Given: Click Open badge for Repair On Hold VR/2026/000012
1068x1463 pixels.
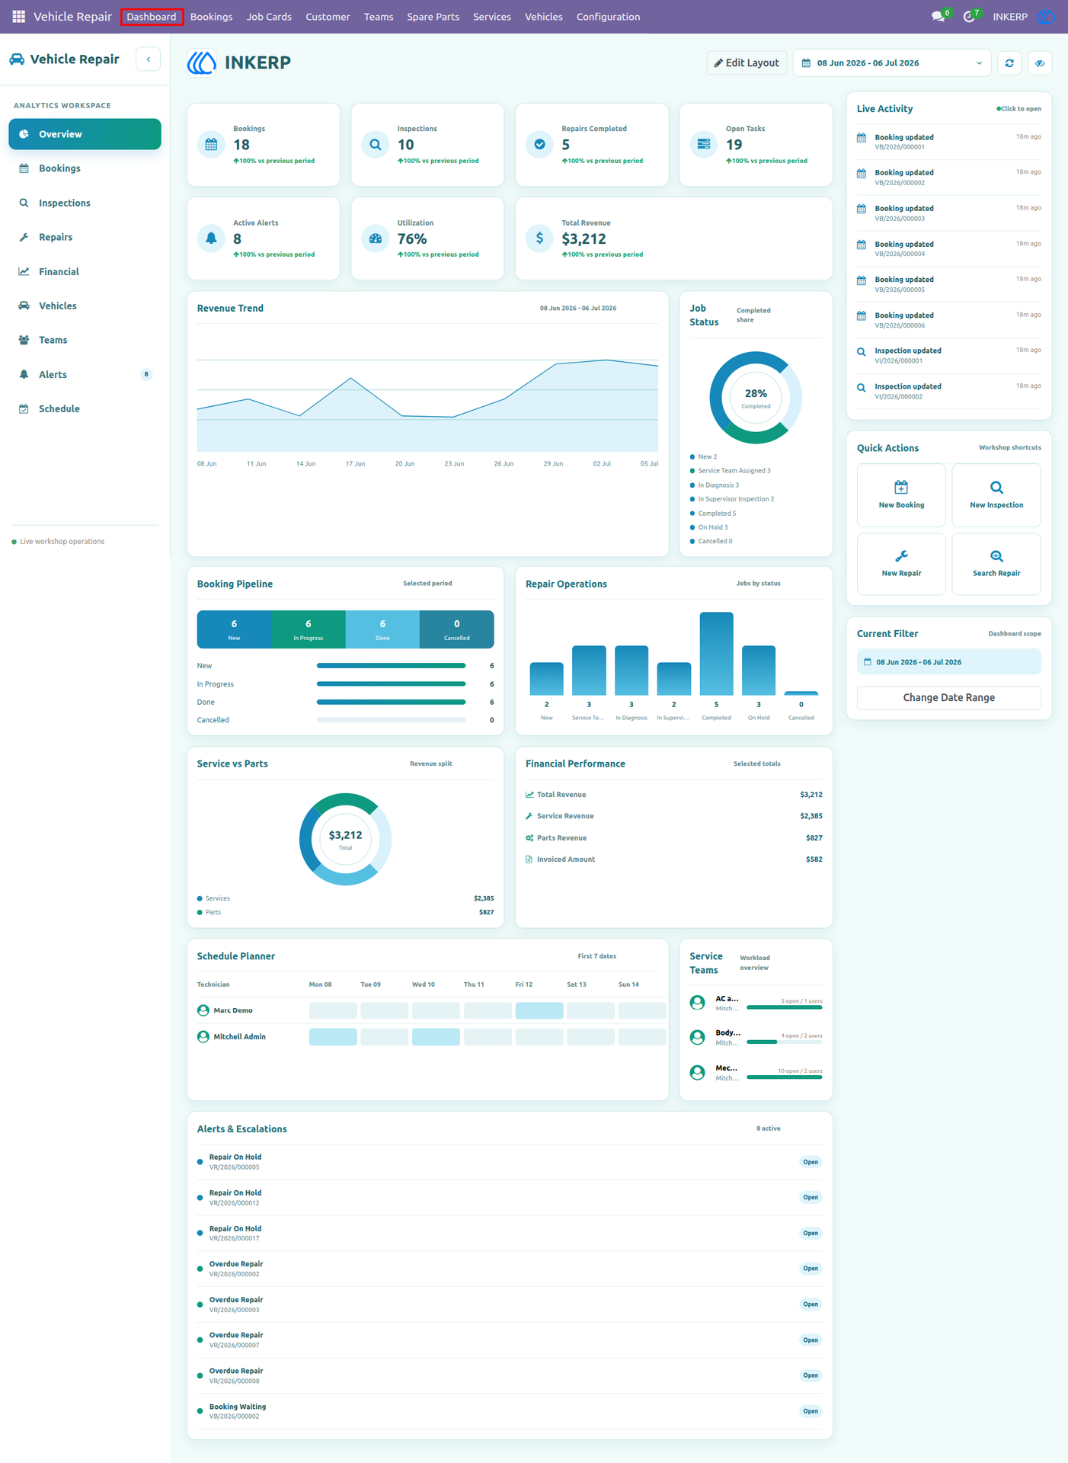Looking at the screenshot, I should coord(811,1197).
